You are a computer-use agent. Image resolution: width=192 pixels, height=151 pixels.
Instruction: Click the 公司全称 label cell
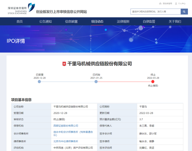pyautogui.click(x=31, y=107)
